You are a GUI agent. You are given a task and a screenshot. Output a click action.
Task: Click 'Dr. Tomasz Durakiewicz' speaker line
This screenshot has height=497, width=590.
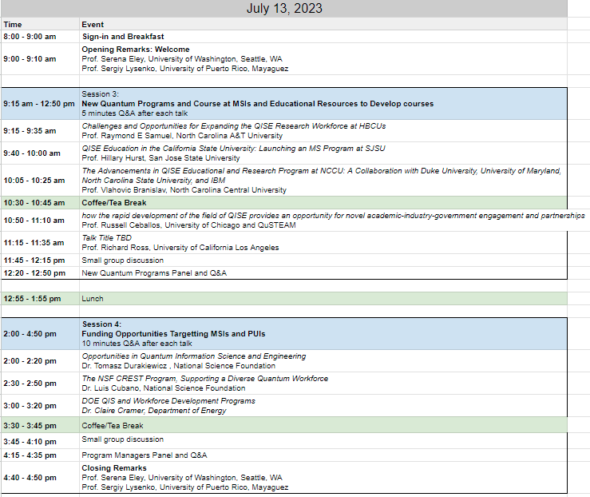coord(178,366)
